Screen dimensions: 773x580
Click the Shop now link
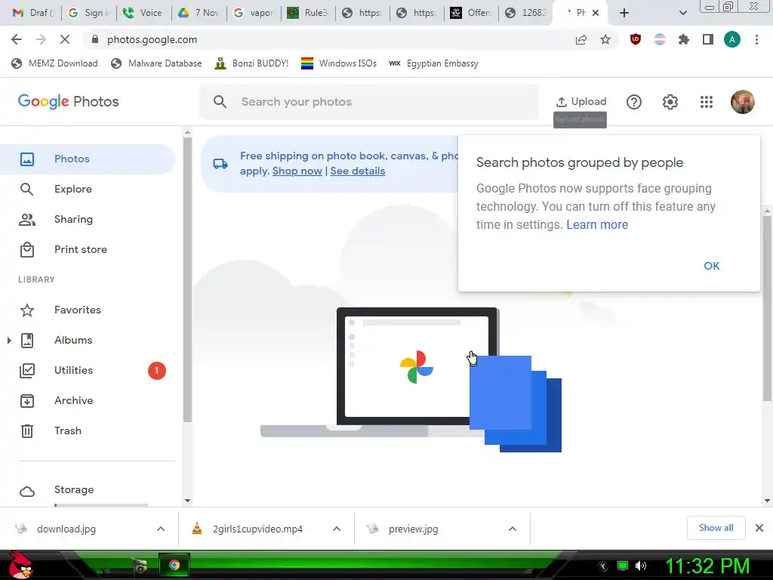(297, 171)
